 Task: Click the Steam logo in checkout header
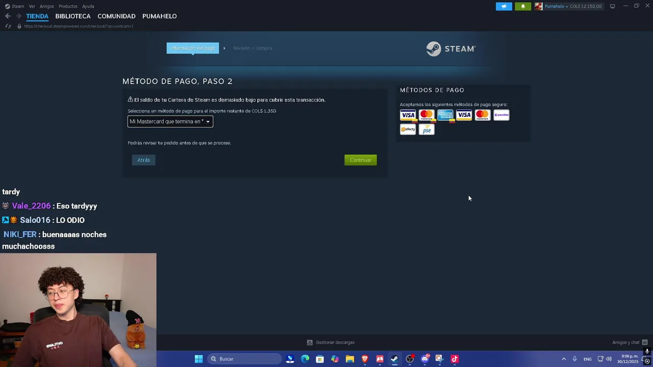click(x=451, y=48)
